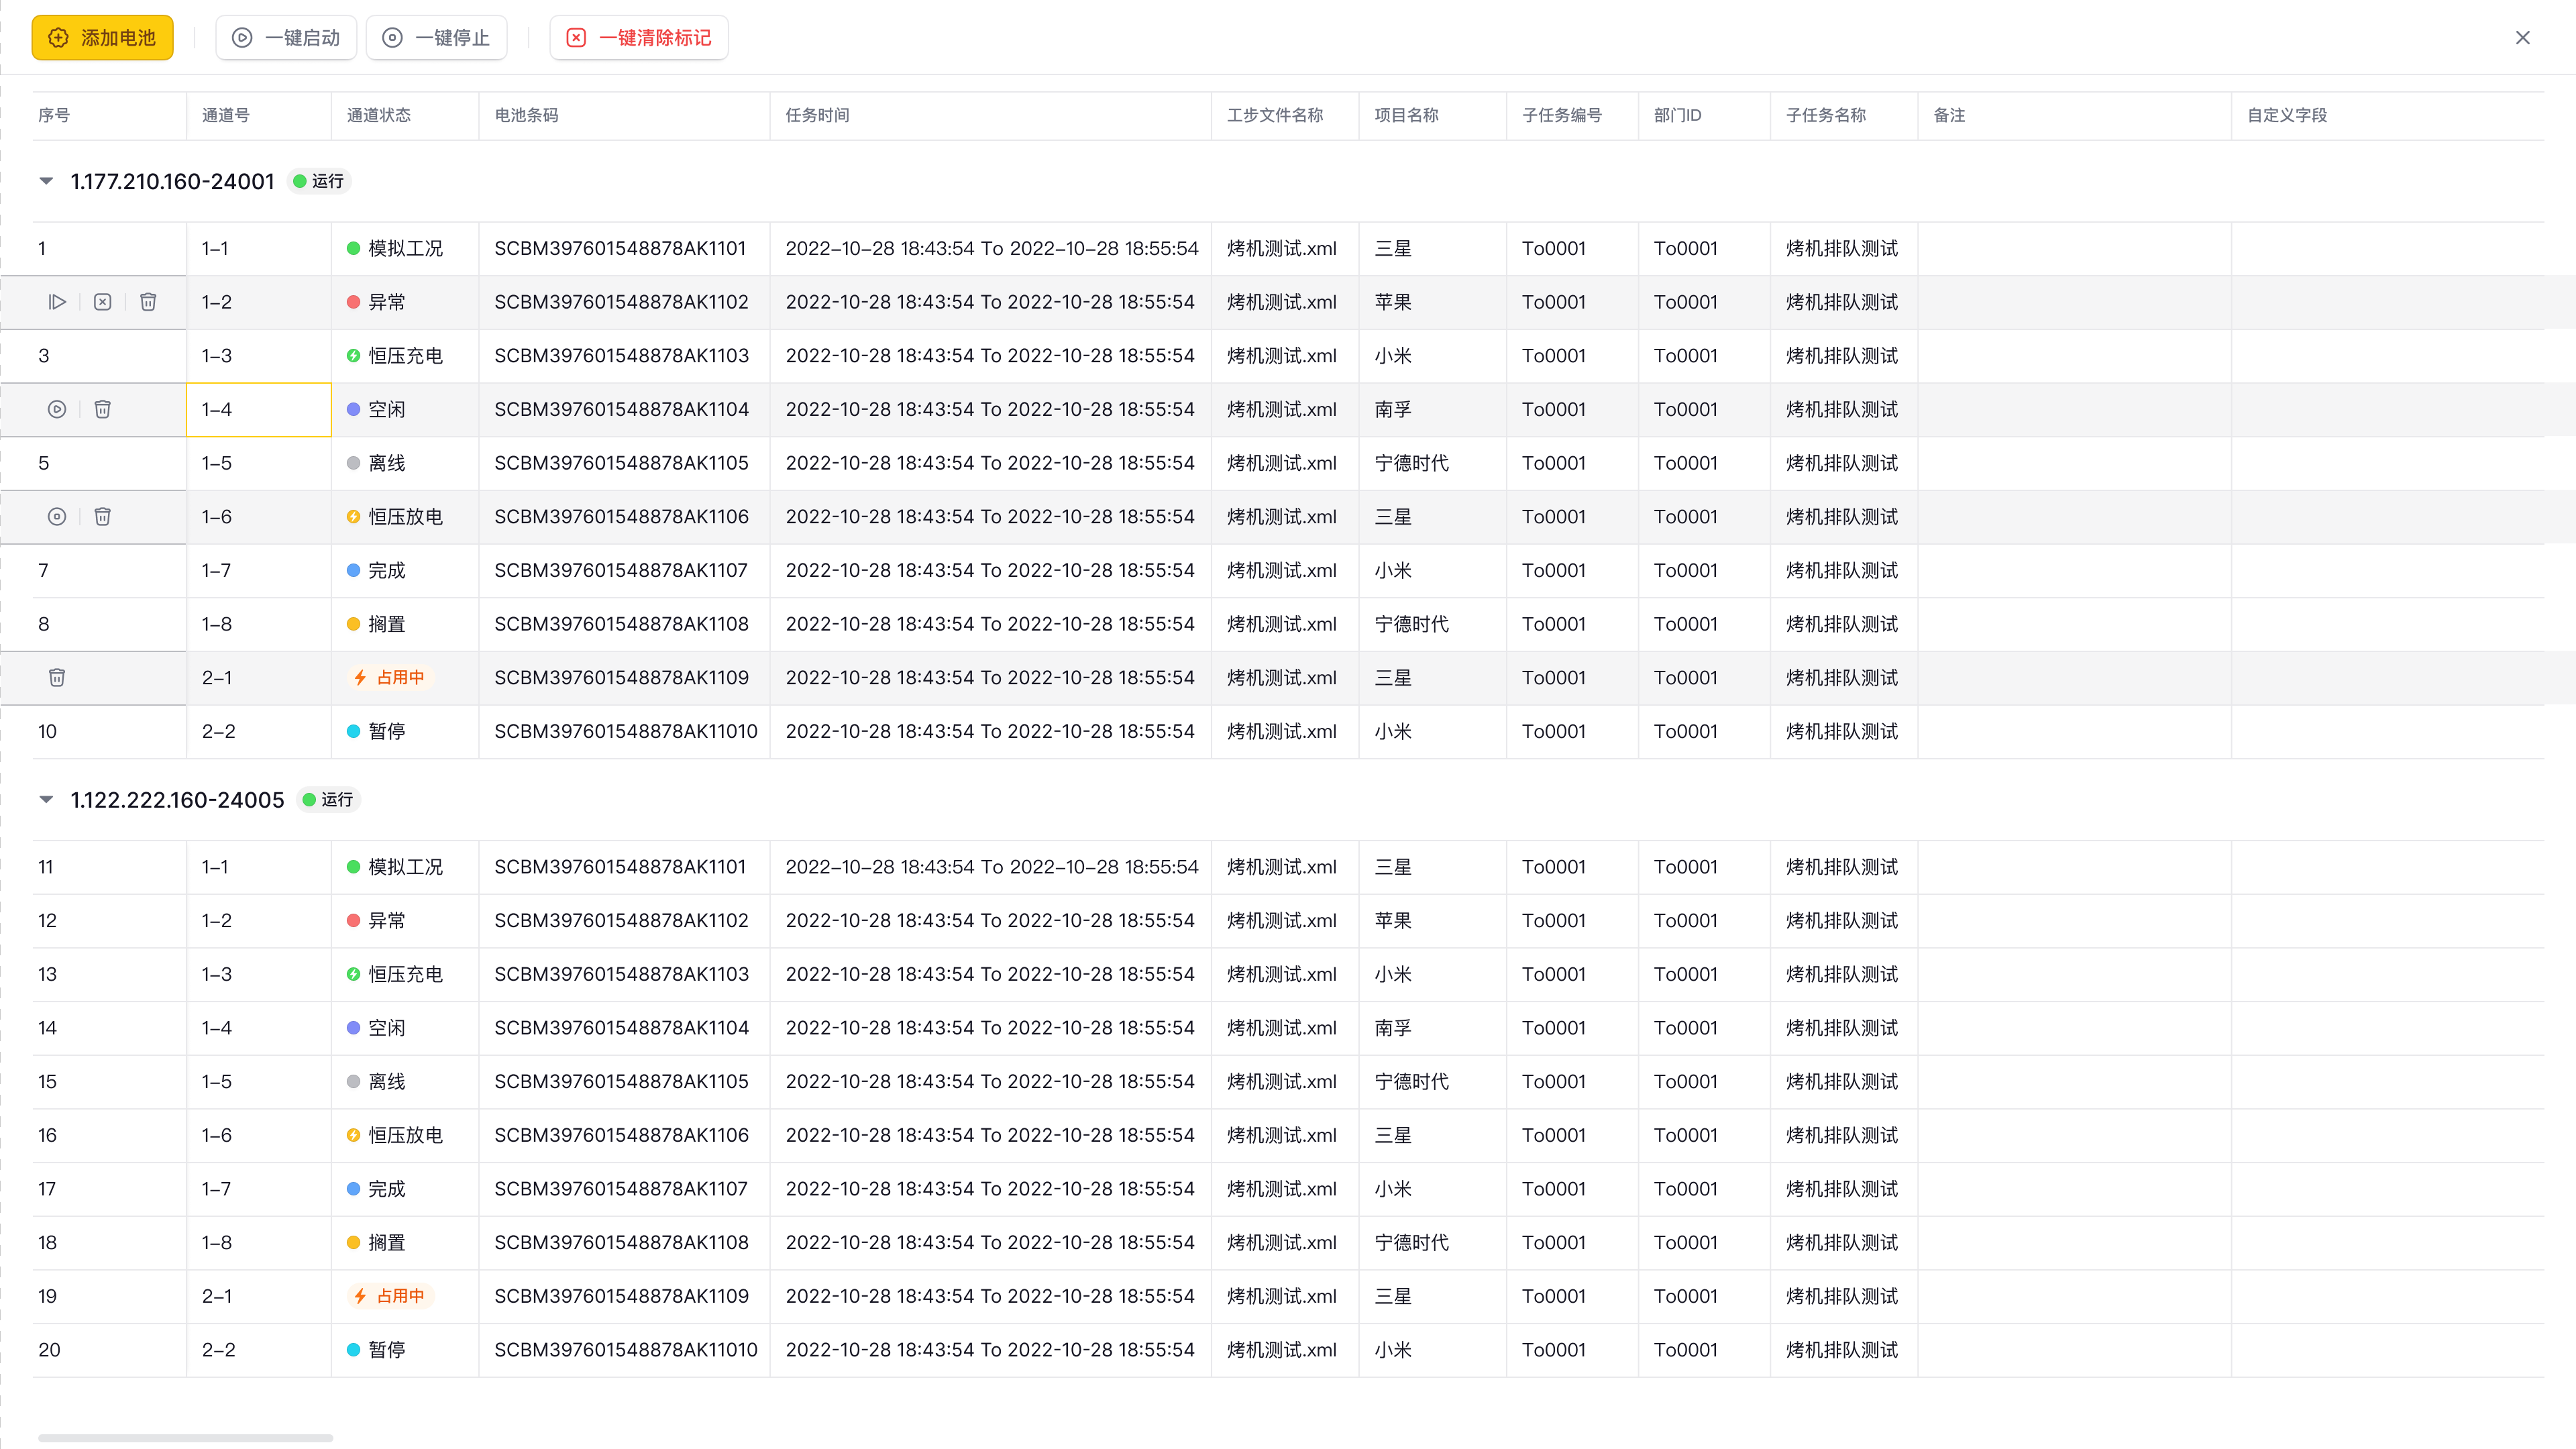
Task: Delete the row for channel 1-2 with trash icon
Action: point(148,302)
